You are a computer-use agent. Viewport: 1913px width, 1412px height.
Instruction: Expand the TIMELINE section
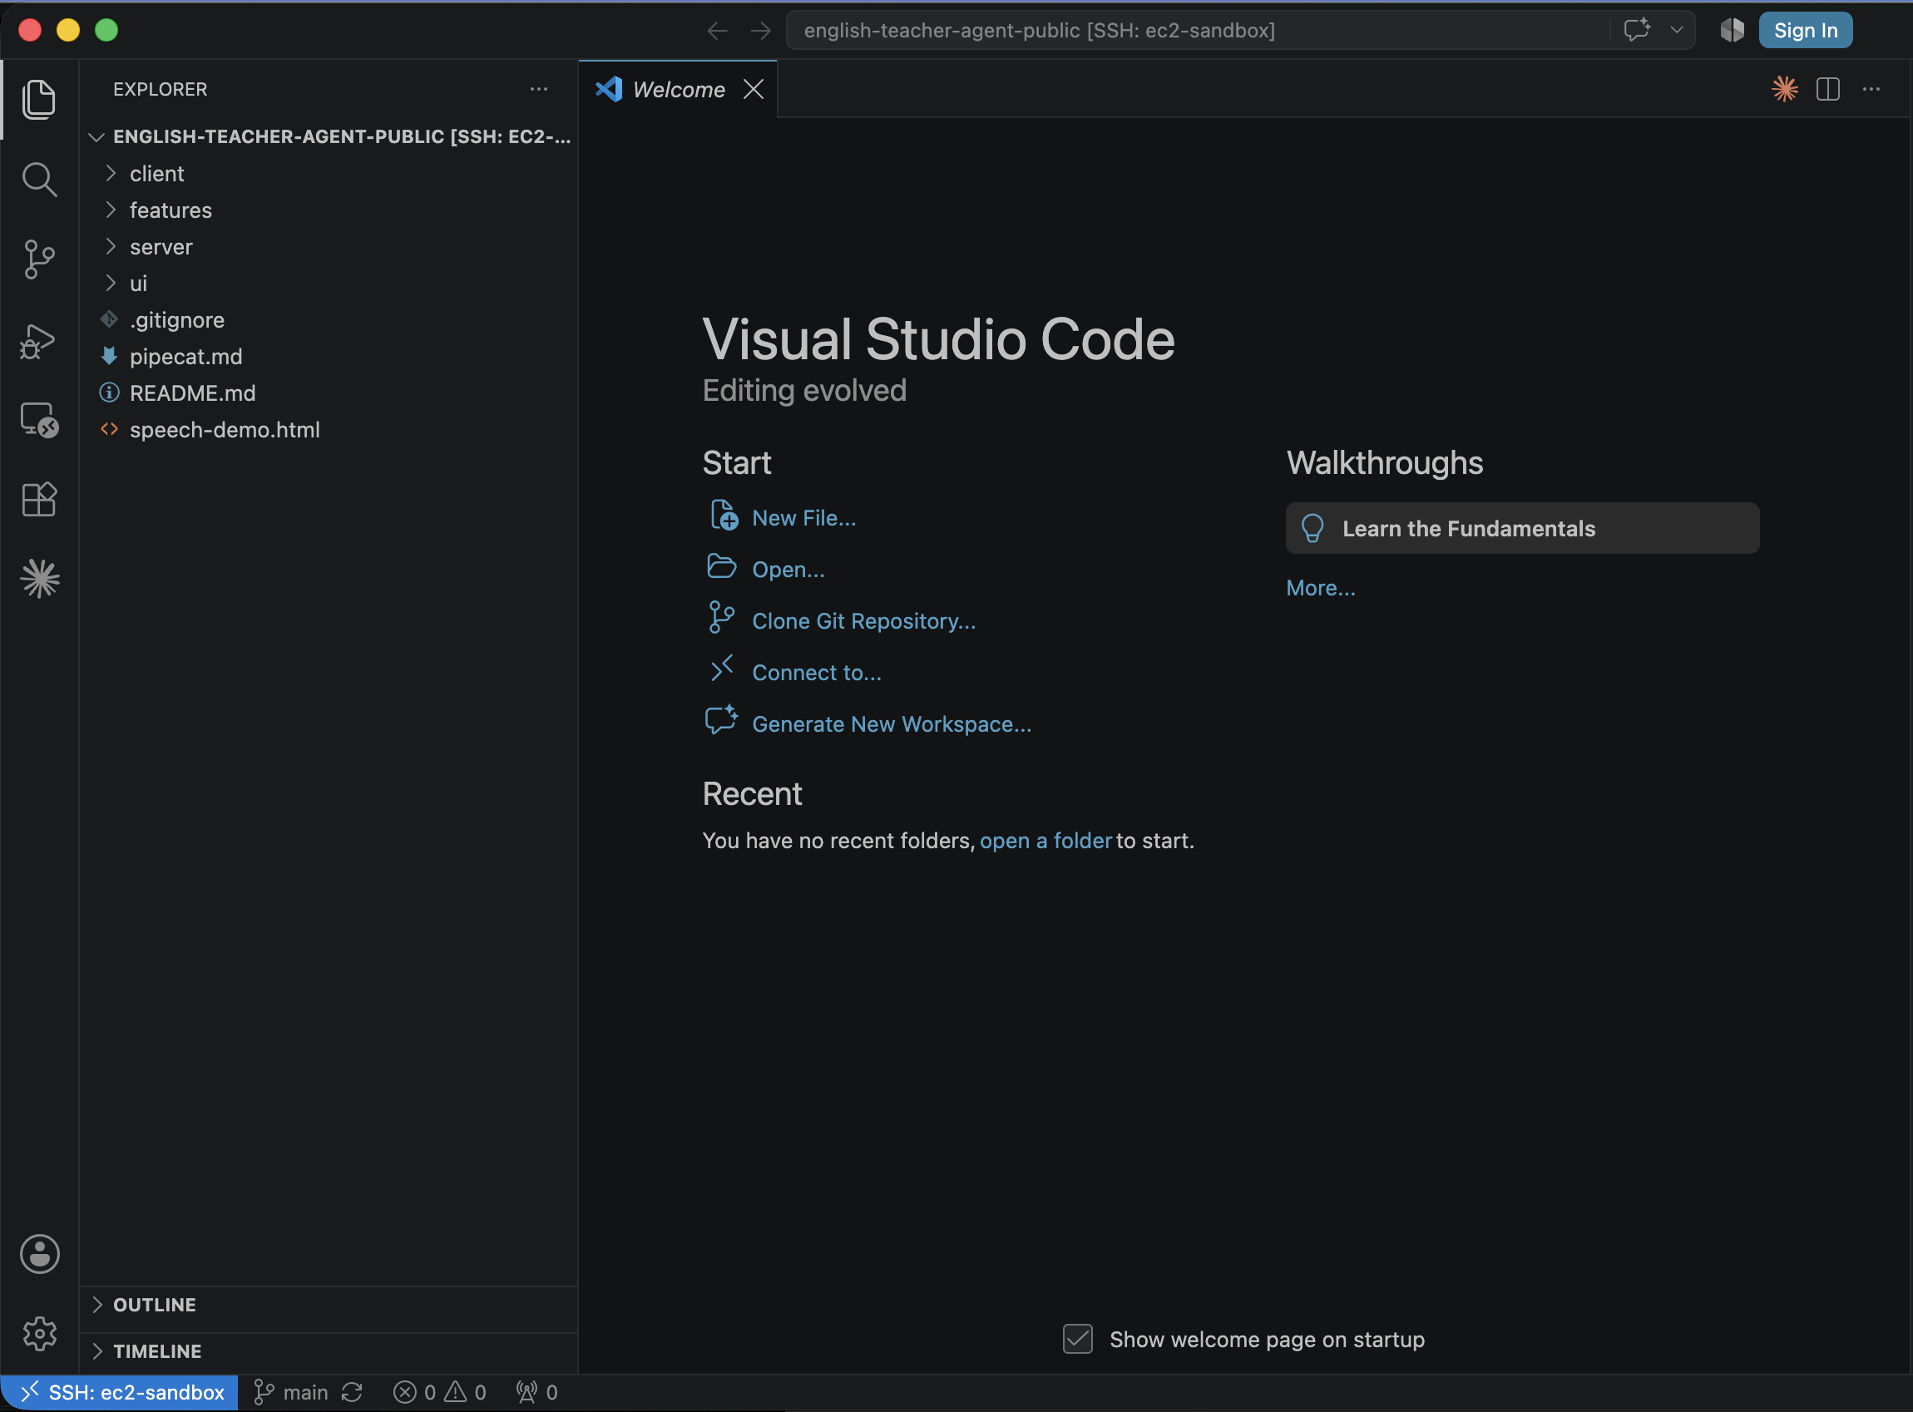[329, 1352]
